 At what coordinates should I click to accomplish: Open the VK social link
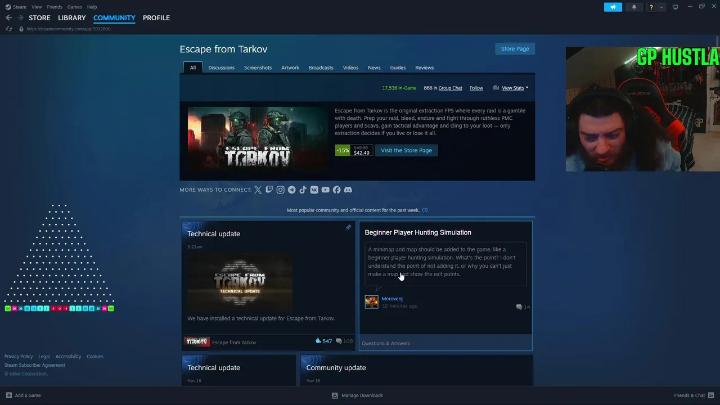pos(314,190)
